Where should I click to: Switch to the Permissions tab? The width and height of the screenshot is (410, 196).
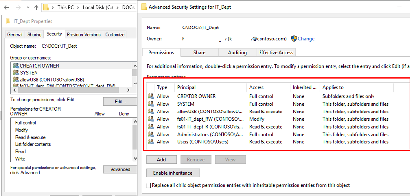(161, 53)
